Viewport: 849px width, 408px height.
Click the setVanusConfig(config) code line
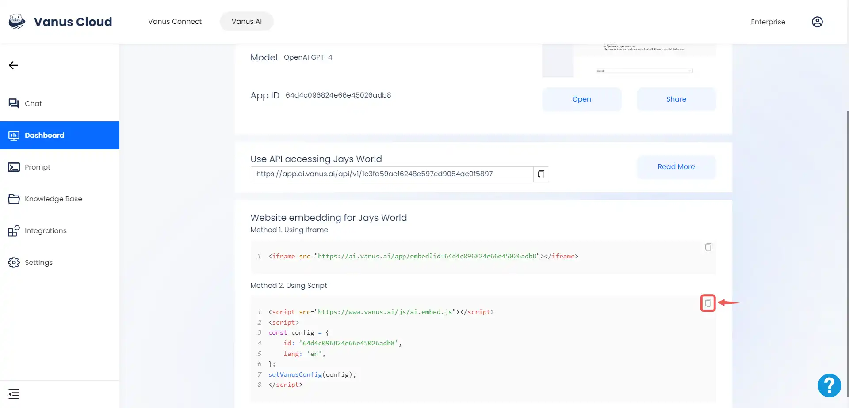click(x=312, y=374)
